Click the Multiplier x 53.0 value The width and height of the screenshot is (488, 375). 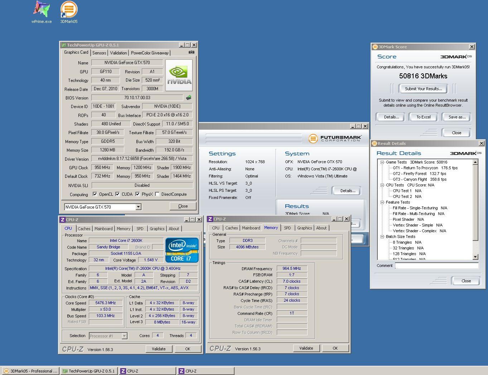[x=106, y=310]
